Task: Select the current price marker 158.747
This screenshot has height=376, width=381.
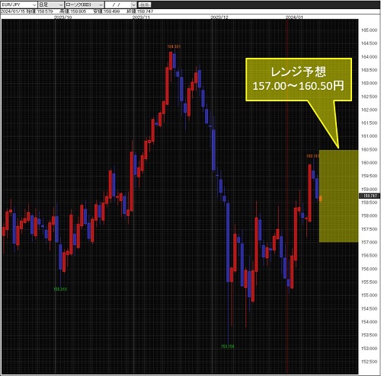Action: pos(370,196)
